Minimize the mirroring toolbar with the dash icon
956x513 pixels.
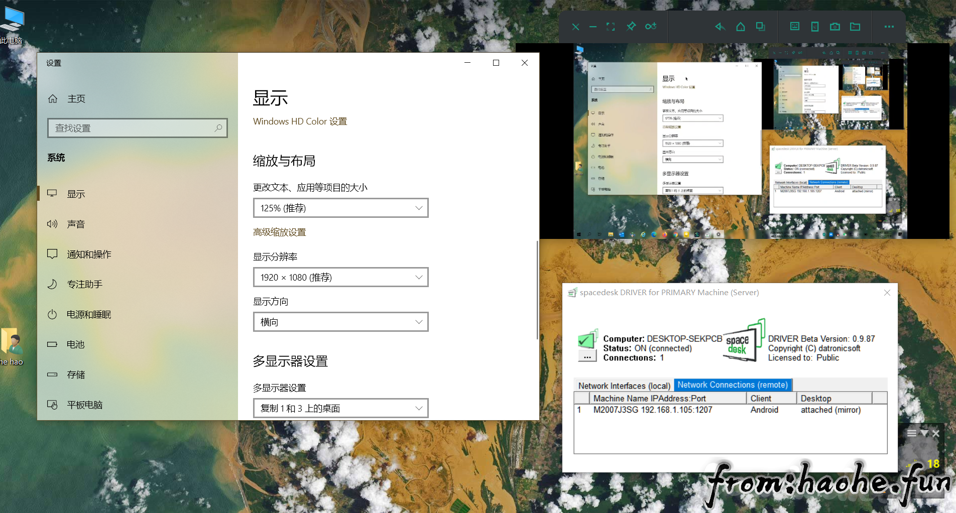click(x=593, y=27)
